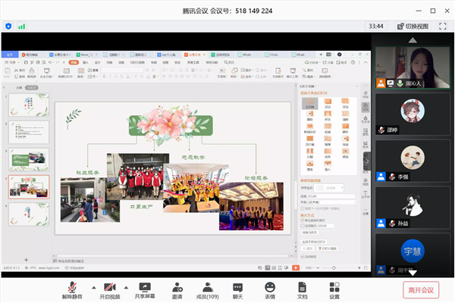Image resolution: width=455 pixels, height=303 pixels.
Task: Collapse participant strip with the side chevron handle
Action: pyautogui.click(x=367, y=161)
